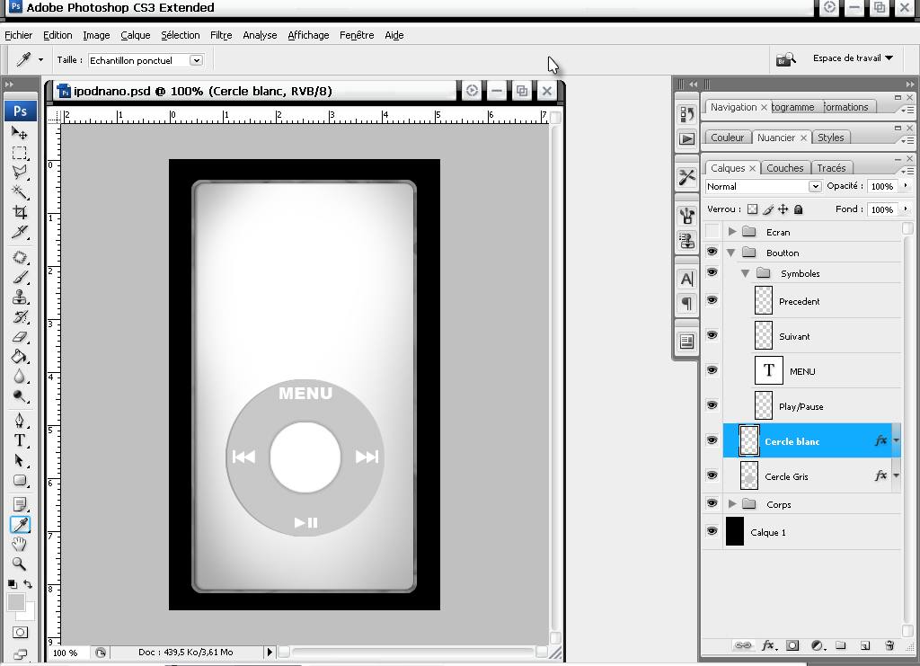
Task: Add a layer mask
Action: [x=792, y=645]
